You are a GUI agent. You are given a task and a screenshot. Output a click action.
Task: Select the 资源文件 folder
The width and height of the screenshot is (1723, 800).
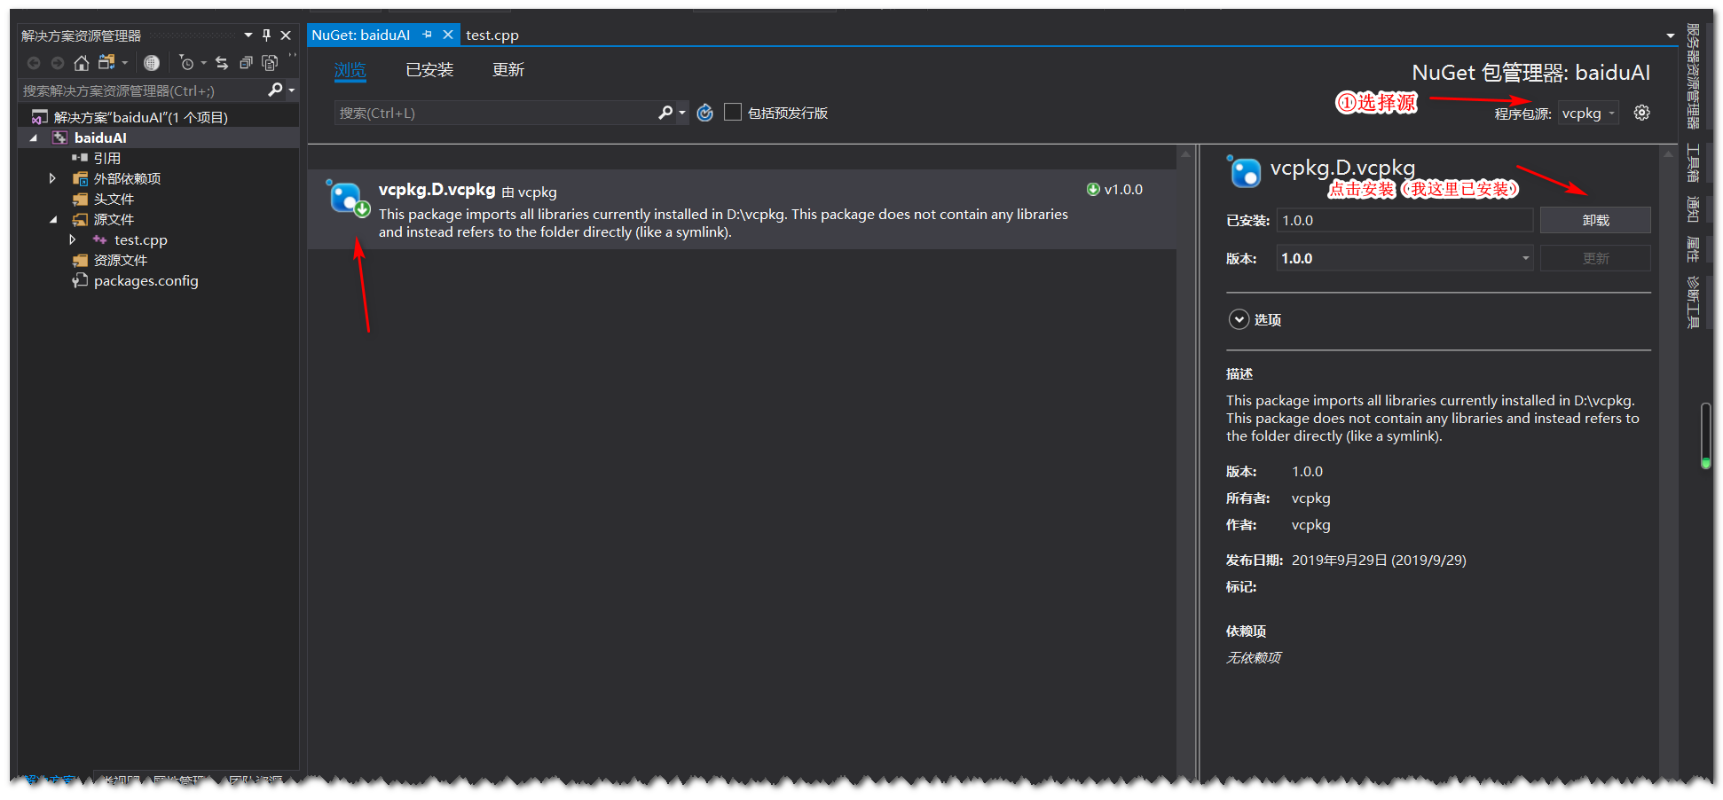tap(121, 260)
